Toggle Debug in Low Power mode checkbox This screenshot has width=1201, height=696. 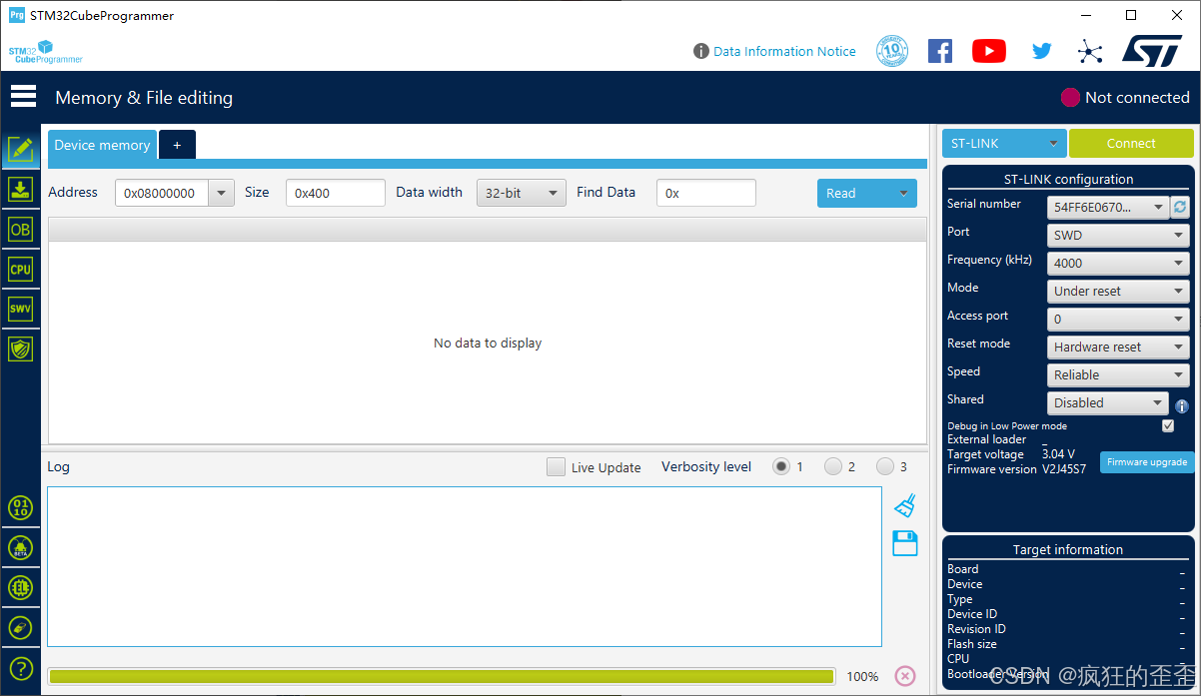(x=1168, y=425)
